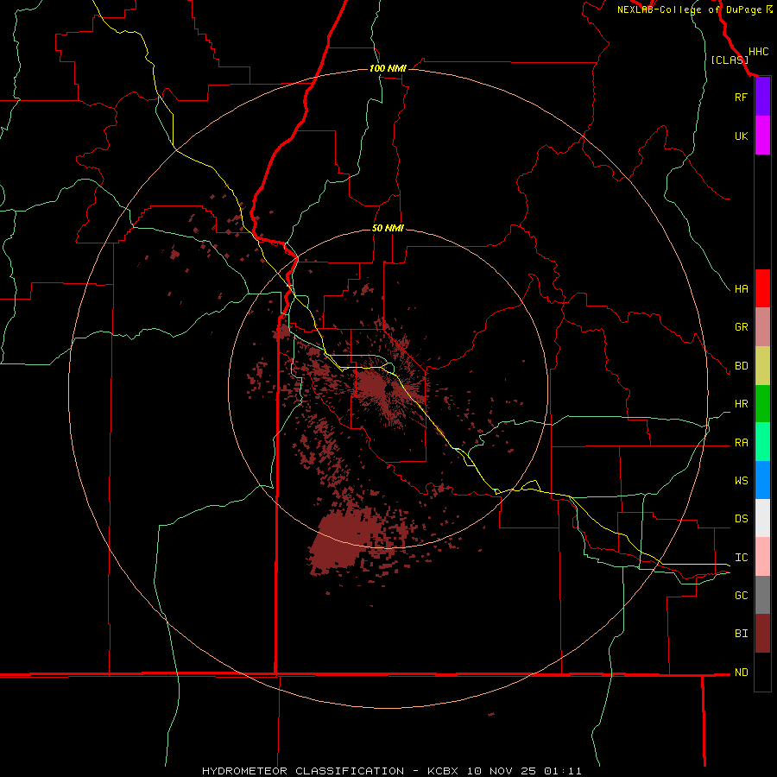The image size is (777, 777).
Task: Click the purple RF legend swatch
Action: click(x=762, y=97)
